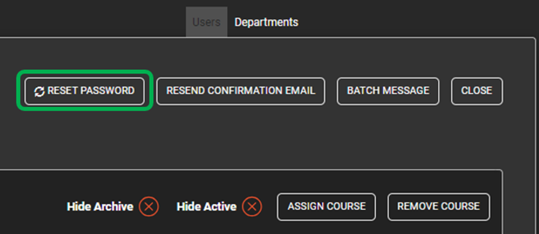Viewport: 539px width, 234px height.
Task: Click the red X circle beside Hide Active
Action: [x=252, y=207]
